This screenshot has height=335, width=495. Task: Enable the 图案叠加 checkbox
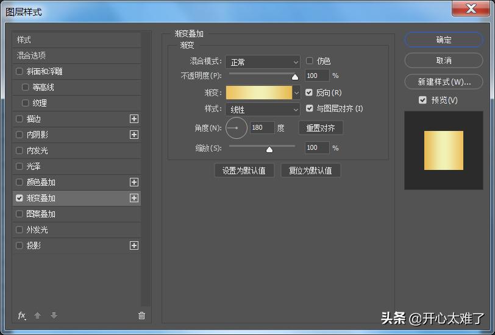click(20, 214)
